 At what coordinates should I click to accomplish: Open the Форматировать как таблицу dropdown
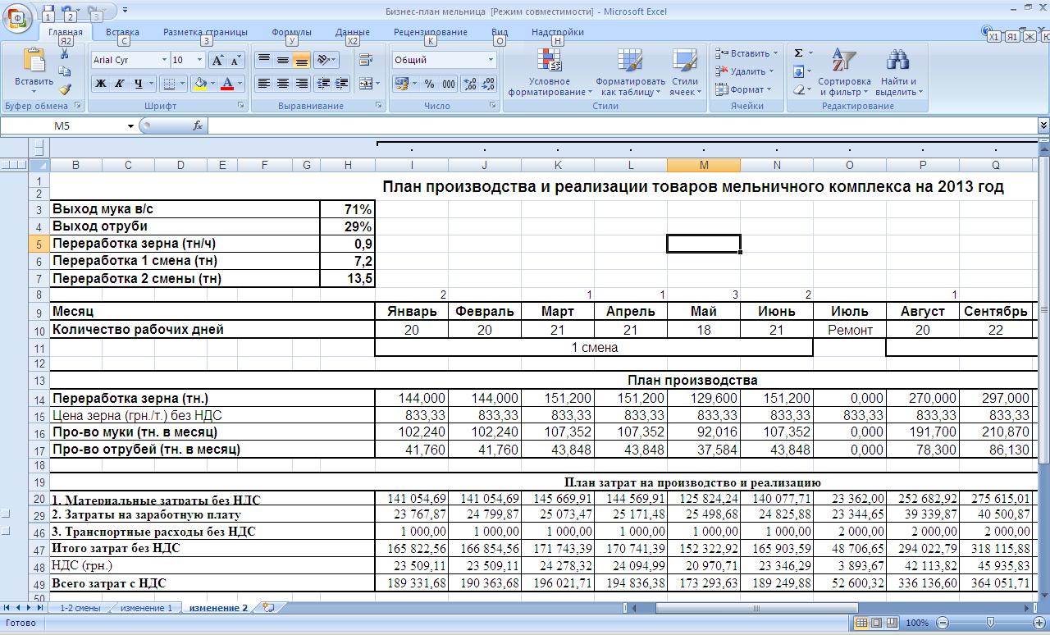click(x=630, y=72)
